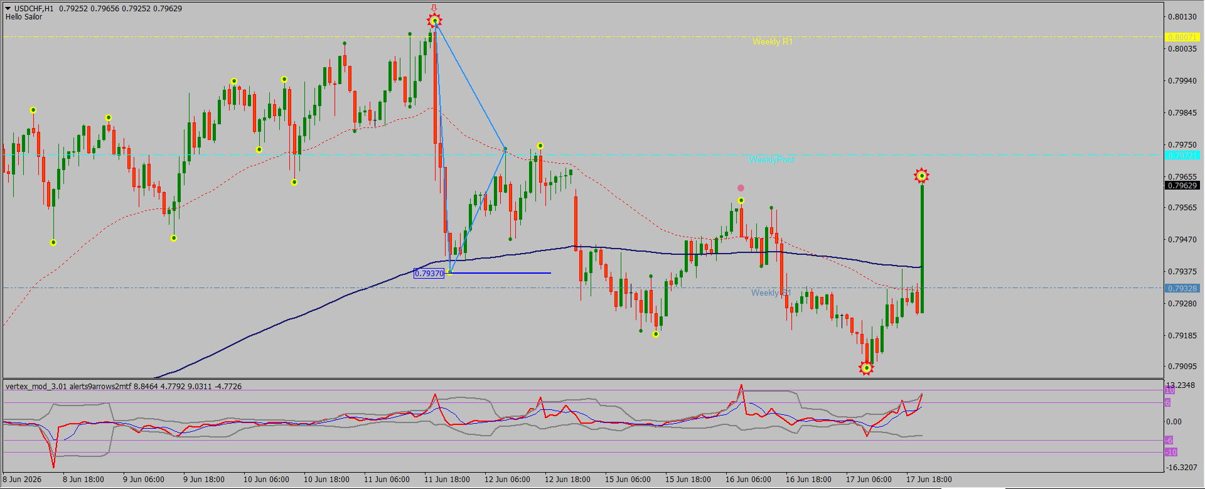Click the red down-arrow signal above the top
1205x489 pixels.
[x=434, y=8]
